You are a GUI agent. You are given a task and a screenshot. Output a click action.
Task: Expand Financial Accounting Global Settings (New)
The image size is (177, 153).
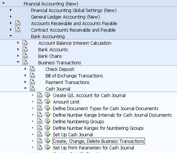11,10
